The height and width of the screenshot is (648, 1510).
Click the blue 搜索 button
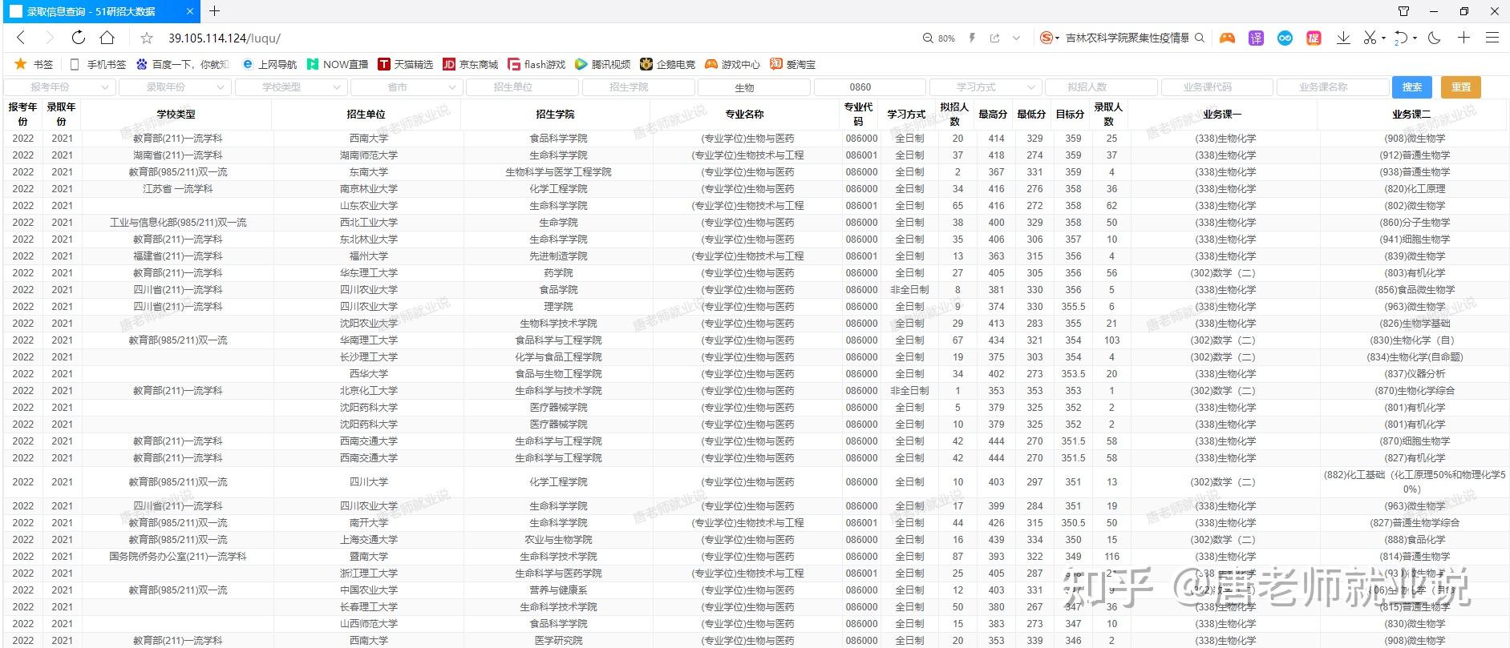tap(1412, 87)
